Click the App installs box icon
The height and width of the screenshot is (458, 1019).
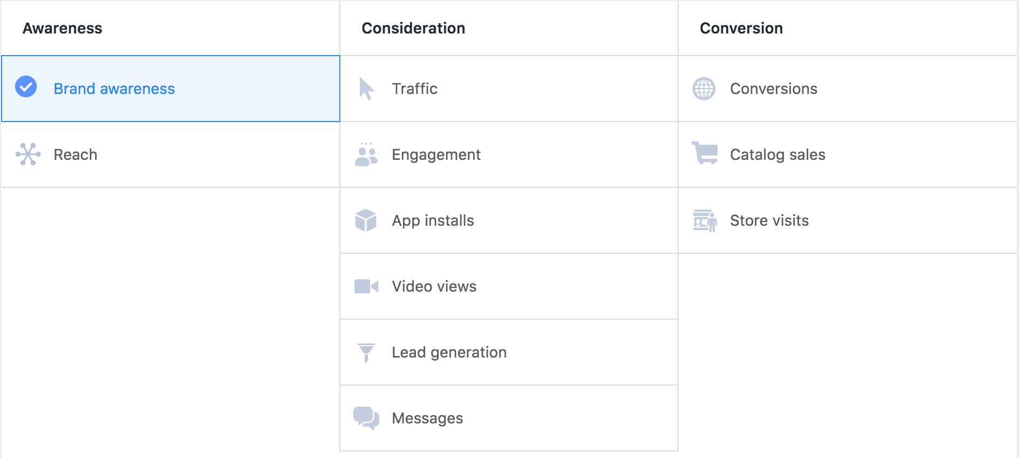(366, 220)
